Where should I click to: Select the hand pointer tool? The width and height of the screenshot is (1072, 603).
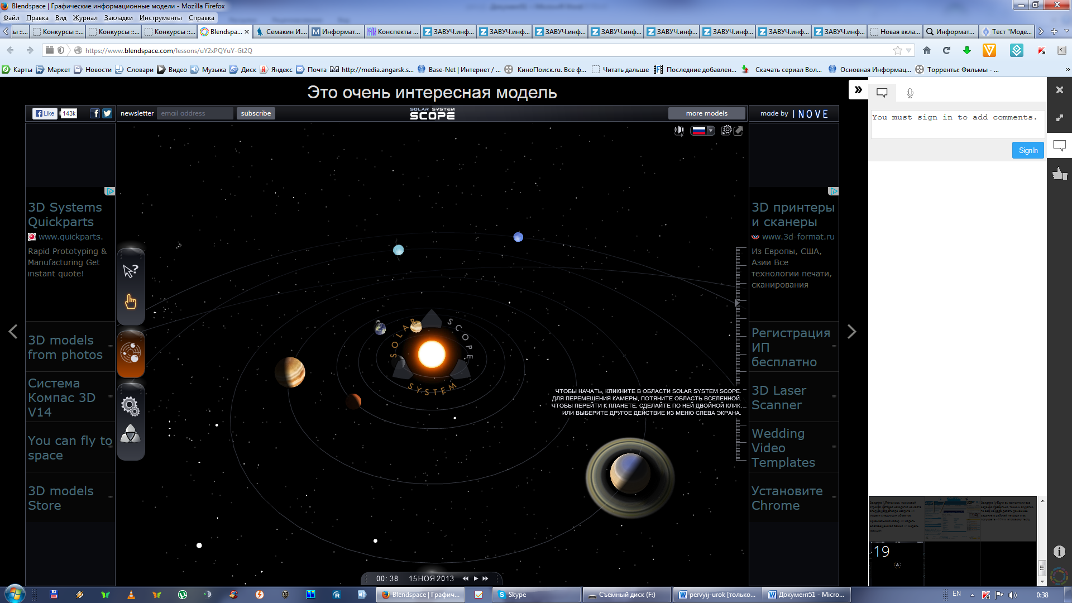131,302
